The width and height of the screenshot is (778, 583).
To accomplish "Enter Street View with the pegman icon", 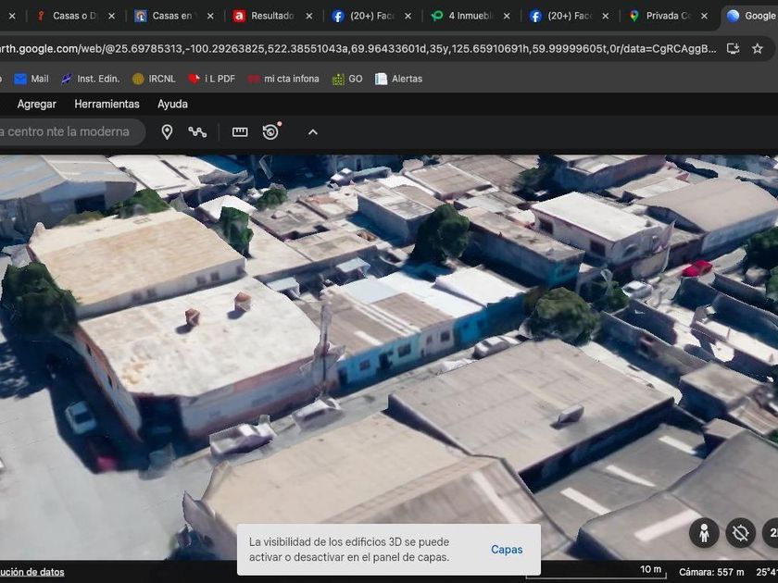I will tap(704, 532).
